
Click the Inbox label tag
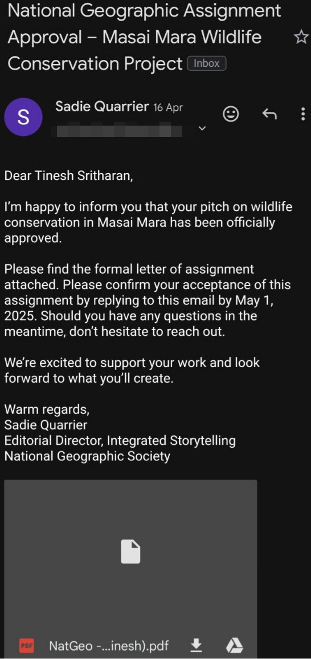[207, 63]
